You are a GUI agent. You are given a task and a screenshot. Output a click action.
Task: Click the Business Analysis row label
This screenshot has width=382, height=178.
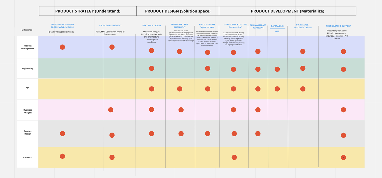tap(28, 111)
